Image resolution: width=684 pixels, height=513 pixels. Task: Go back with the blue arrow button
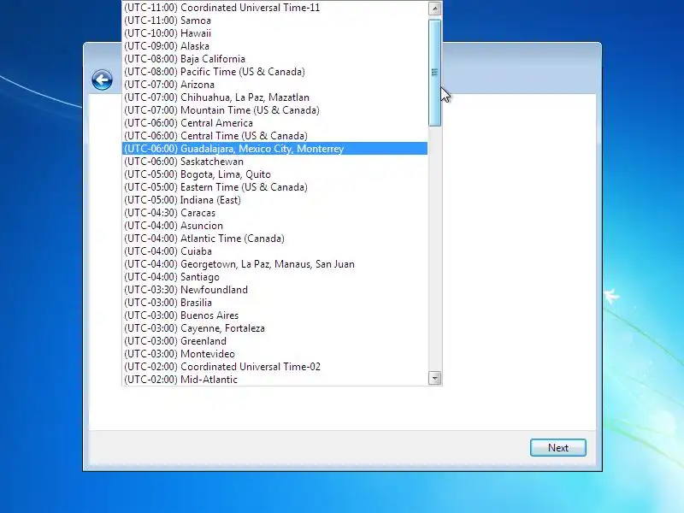tap(102, 80)
